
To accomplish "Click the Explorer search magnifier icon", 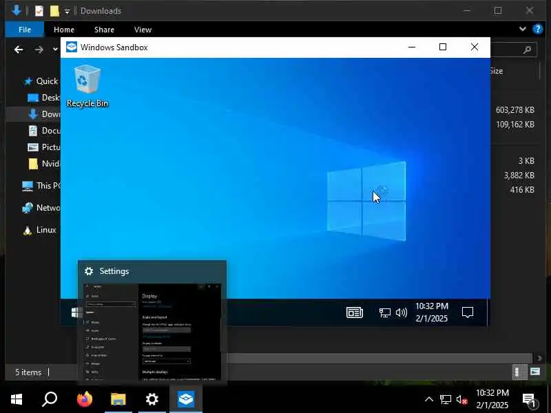I will coord(527,50).
